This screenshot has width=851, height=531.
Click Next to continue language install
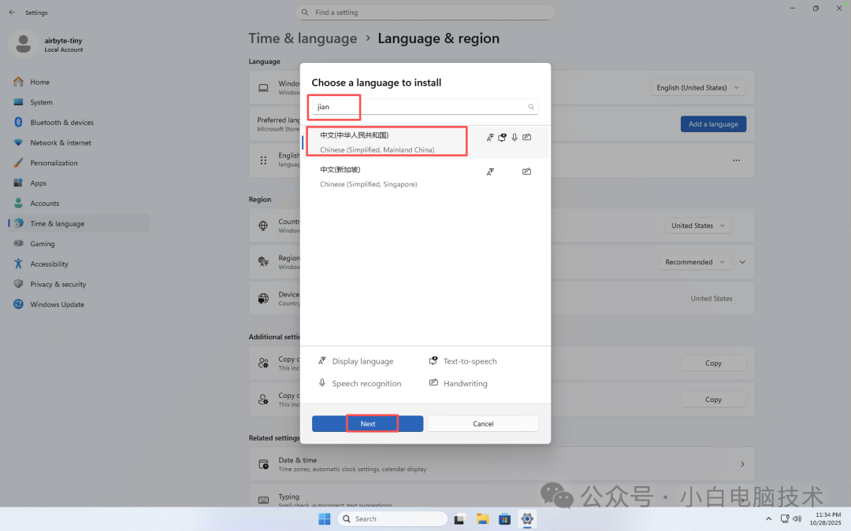coord(367,424)
